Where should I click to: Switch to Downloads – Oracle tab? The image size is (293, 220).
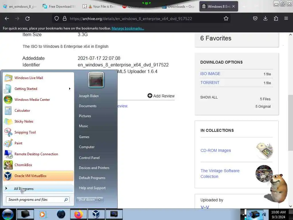pyautogui.click(x=178, y=7)
